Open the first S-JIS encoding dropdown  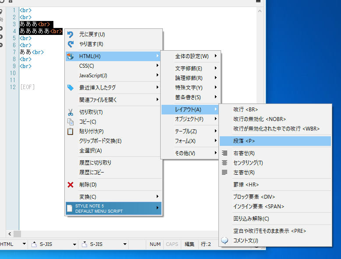[x=74, y=244]
